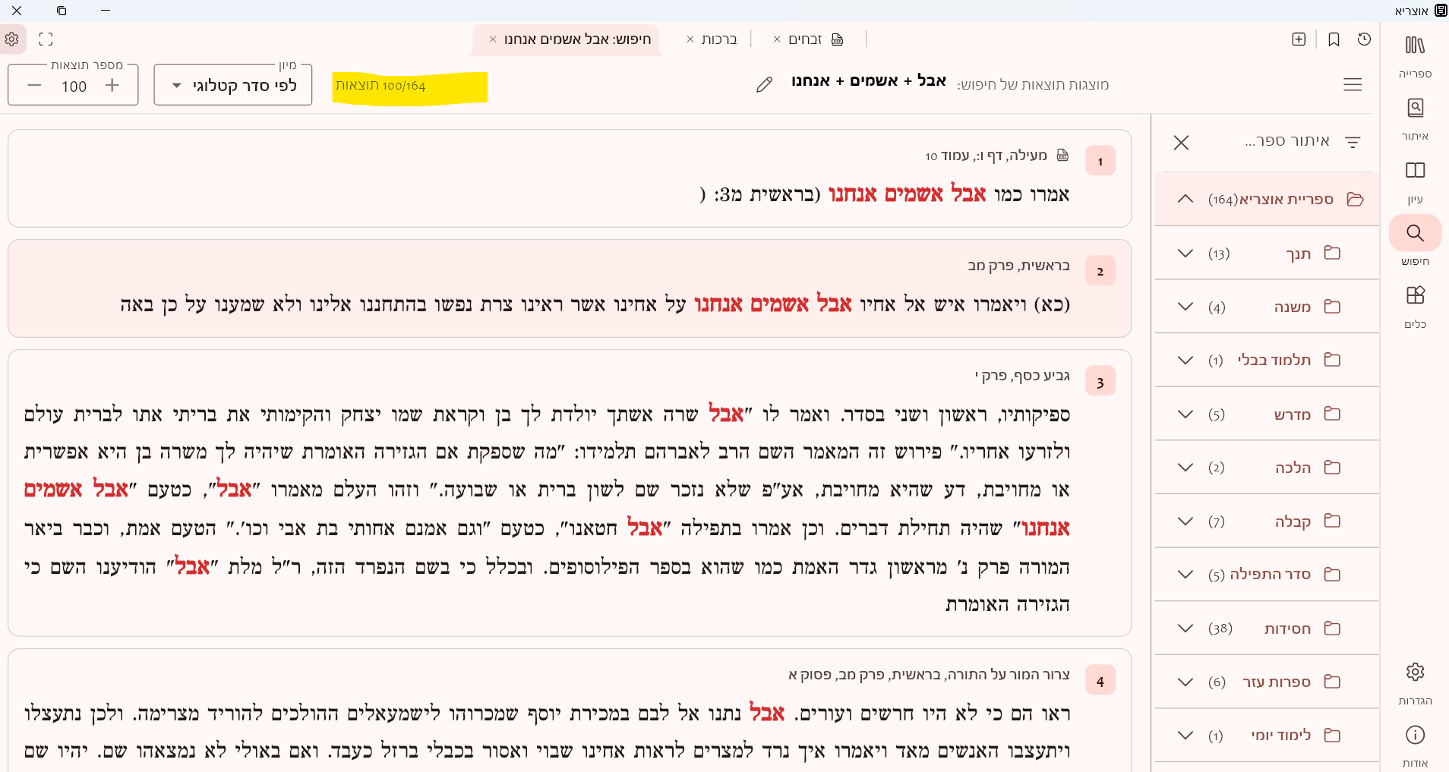1449x772 pixels.
Task: Toggle fullscreen mode via top-left icon
Action: [46, 39]
